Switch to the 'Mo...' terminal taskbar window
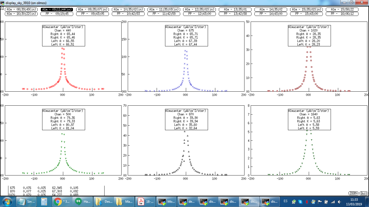The width and height of the screenshot is (369, 207). (166, 201)
